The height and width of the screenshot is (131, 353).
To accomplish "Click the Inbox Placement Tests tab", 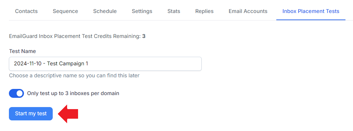I will (311, 11).
